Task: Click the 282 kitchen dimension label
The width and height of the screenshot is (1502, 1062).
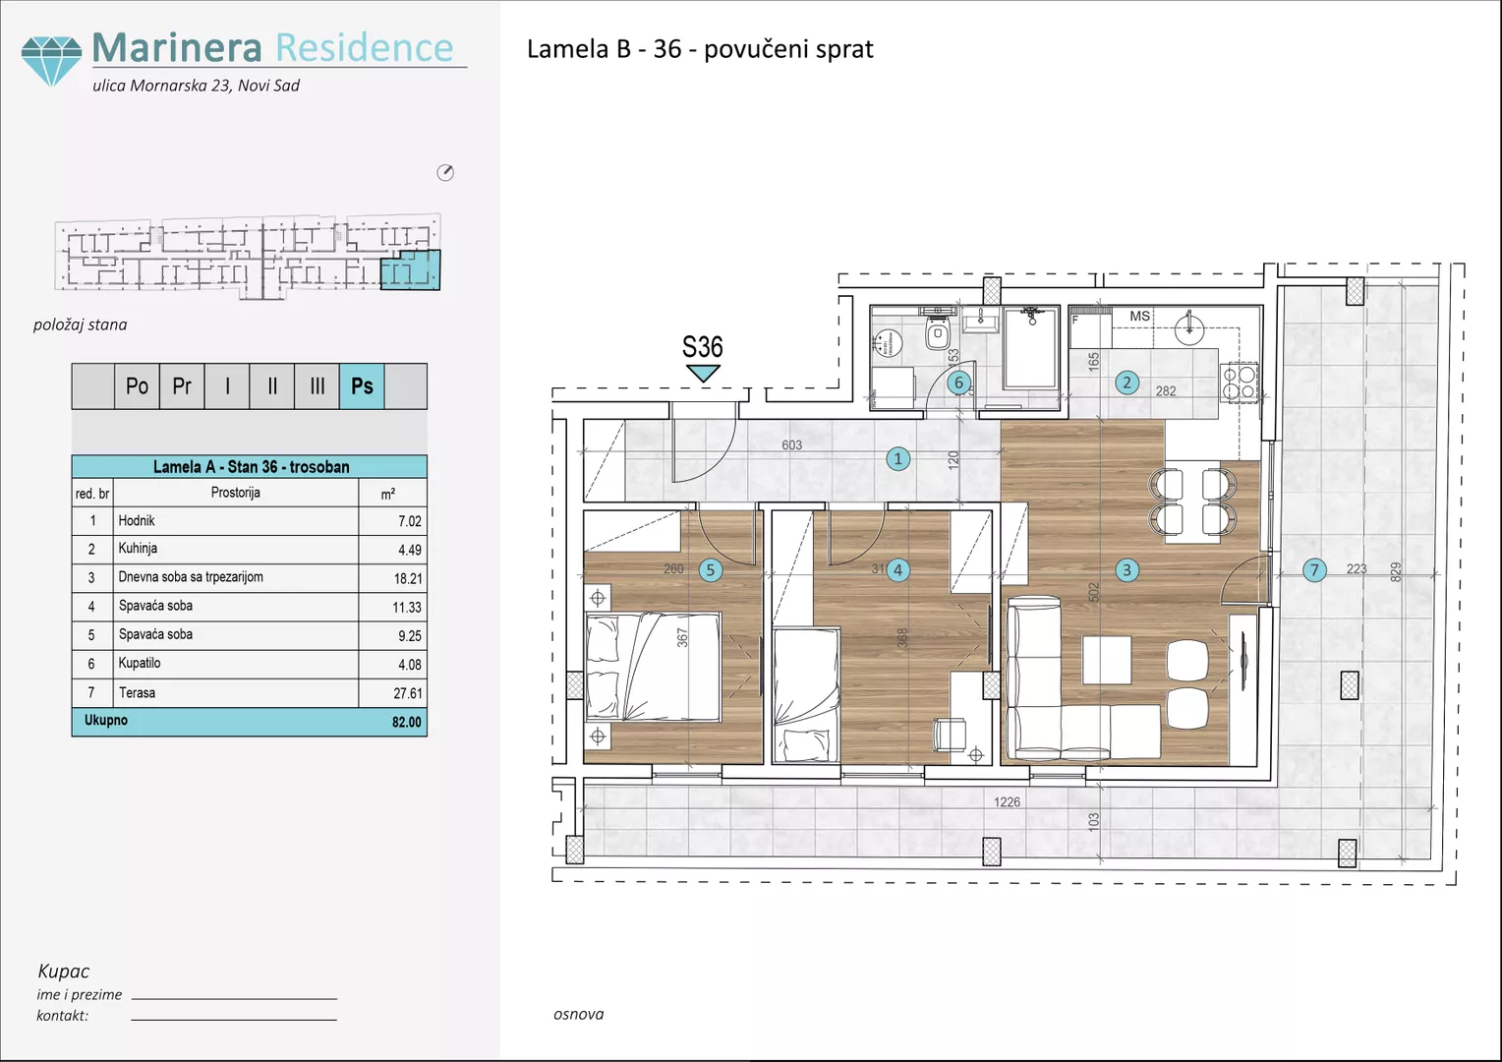Action: [1166, 391]
